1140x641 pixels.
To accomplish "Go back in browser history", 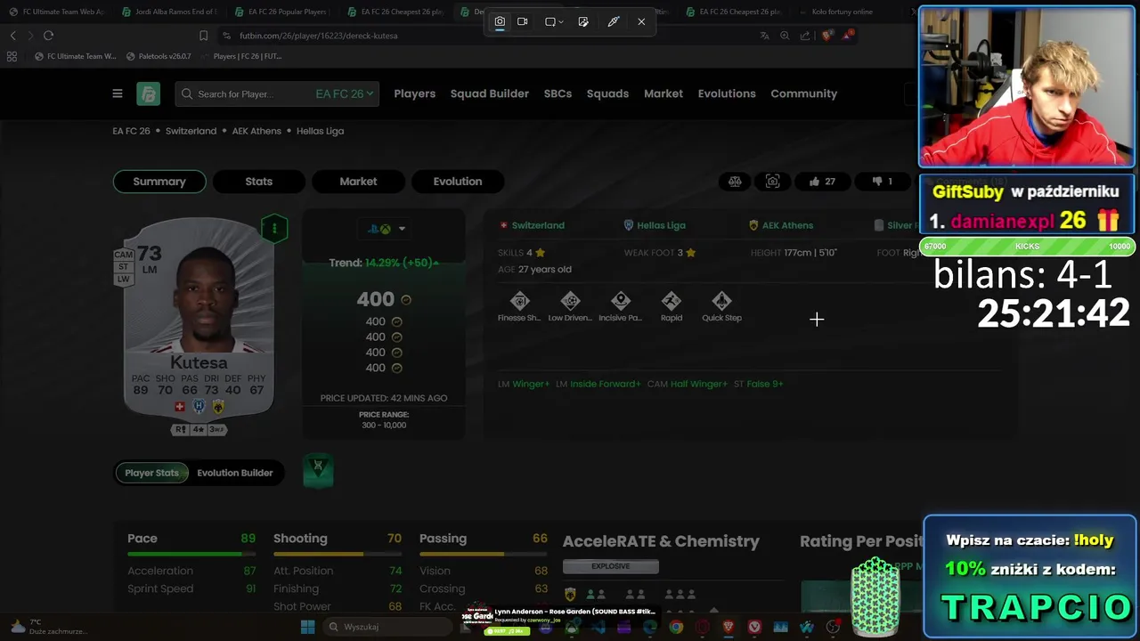I will click(12, 36).
